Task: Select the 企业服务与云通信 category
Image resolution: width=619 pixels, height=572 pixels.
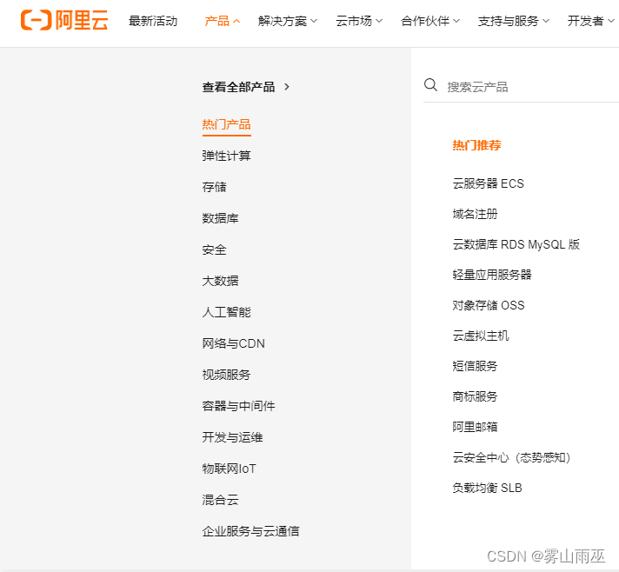Action: coord(250,531)
